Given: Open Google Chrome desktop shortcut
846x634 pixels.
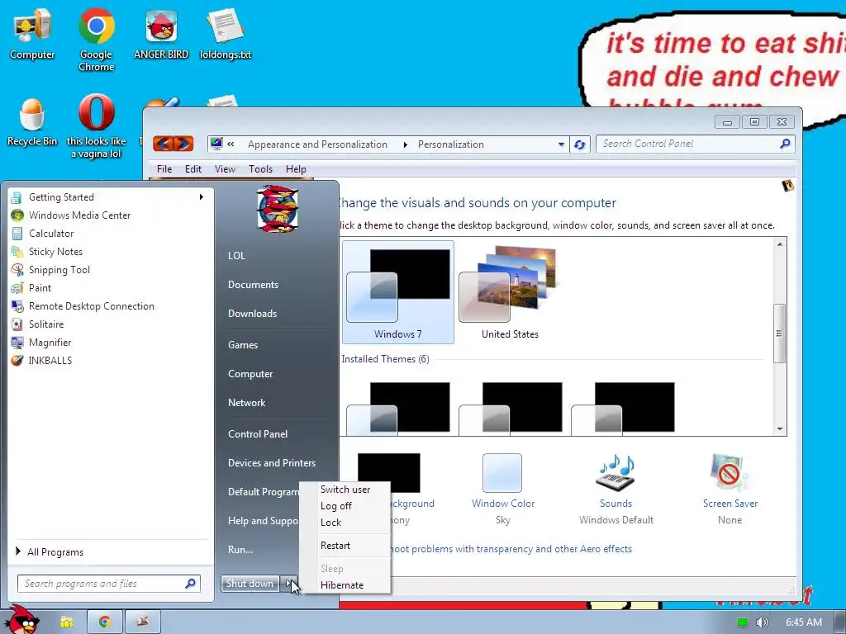Looking at the screenshot, I should [x=96, y=39].
